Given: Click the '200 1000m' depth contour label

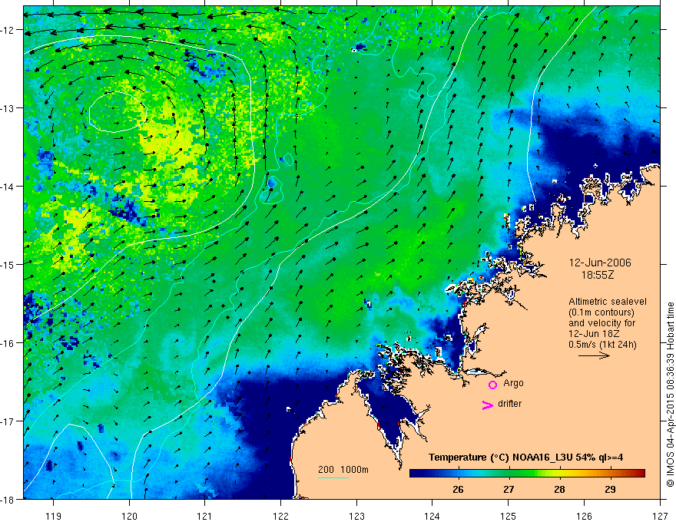Looking at the screenshot, I should point(343,470).
